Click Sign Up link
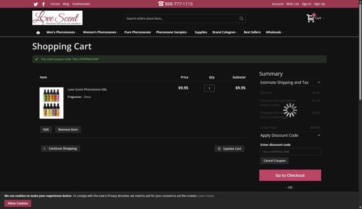 click(x=319, y=4)
